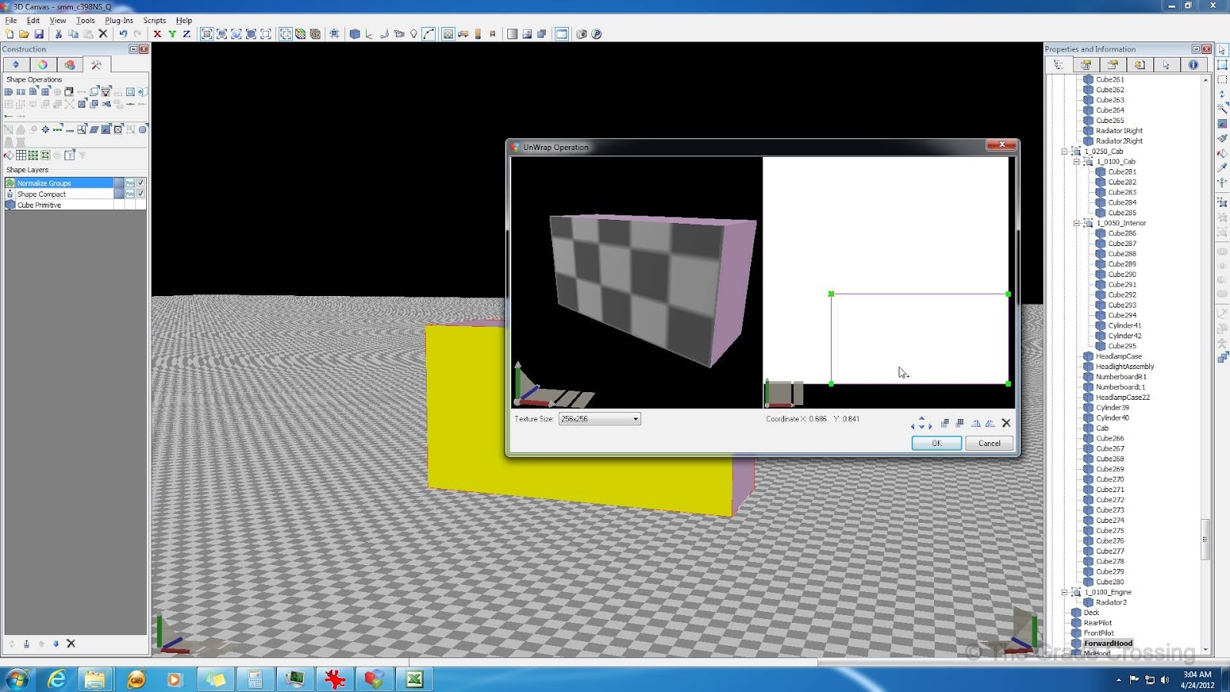
Task: Open the File menu
Action: [x=11, y=21]
